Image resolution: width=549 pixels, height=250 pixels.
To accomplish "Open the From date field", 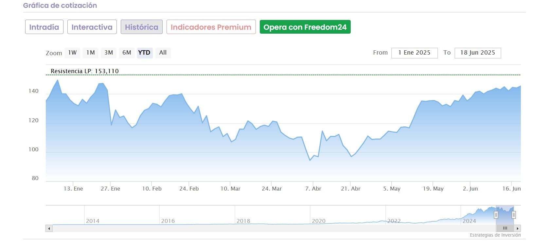I will coord(414,53).
